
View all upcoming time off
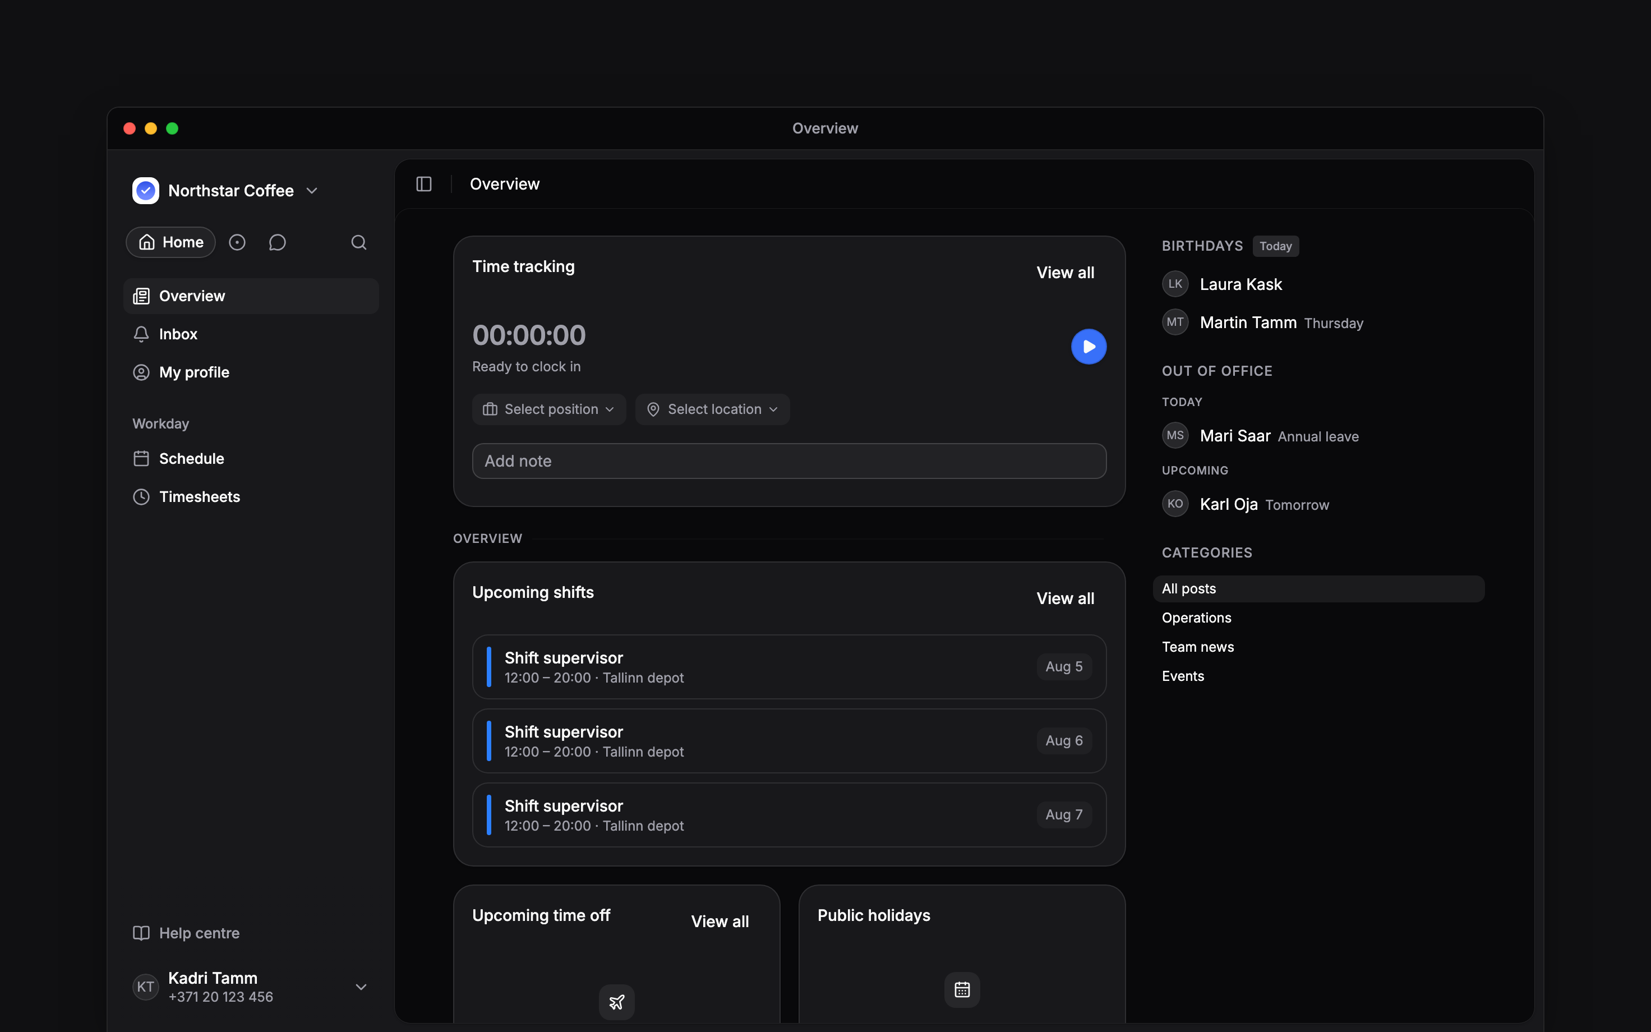click(720, 922)
